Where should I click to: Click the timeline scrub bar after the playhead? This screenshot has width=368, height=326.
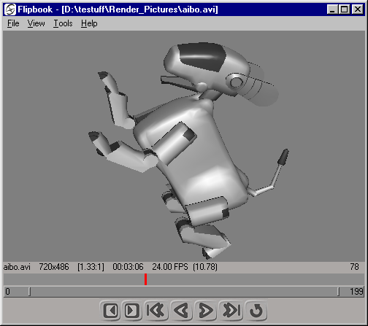pos(256,279)
